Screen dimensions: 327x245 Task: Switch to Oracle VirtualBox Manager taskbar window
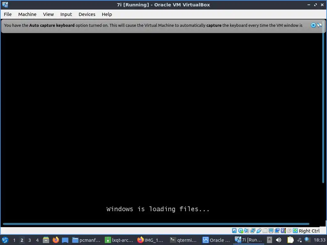216,240
